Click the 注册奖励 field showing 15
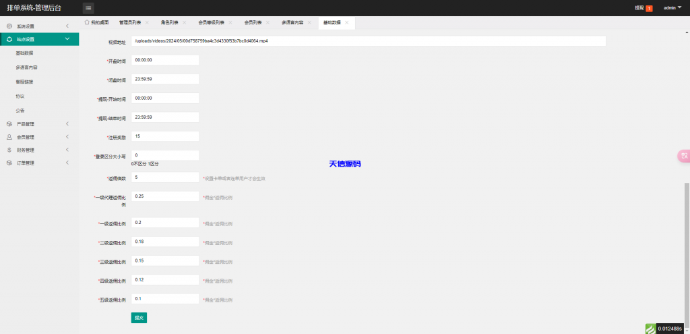 pyautogui.click(x=165, y=136)
